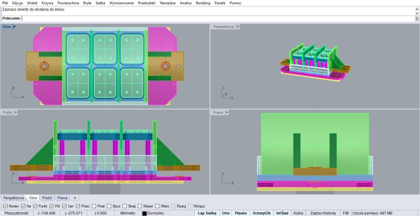Viewport: 420px width, 216px height.
Task: Toggle Łap Siatkę grid snap
Action: [207, 213]
